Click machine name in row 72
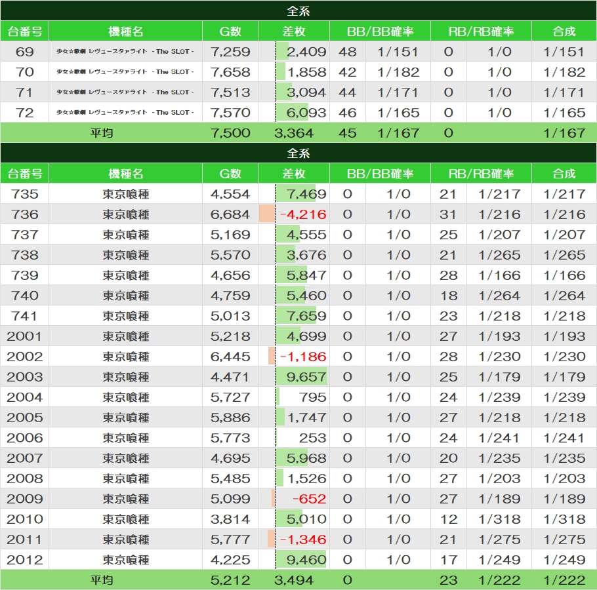This screenshot has height=590, width=597. [x=125, y=113]
